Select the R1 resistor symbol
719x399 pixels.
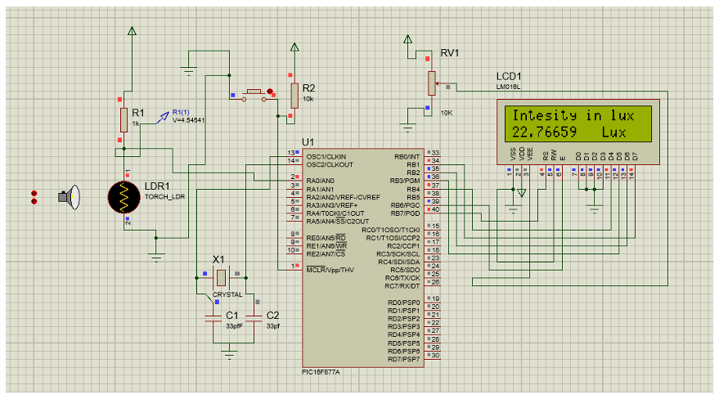pyautogui.click(x=124, y=119)
